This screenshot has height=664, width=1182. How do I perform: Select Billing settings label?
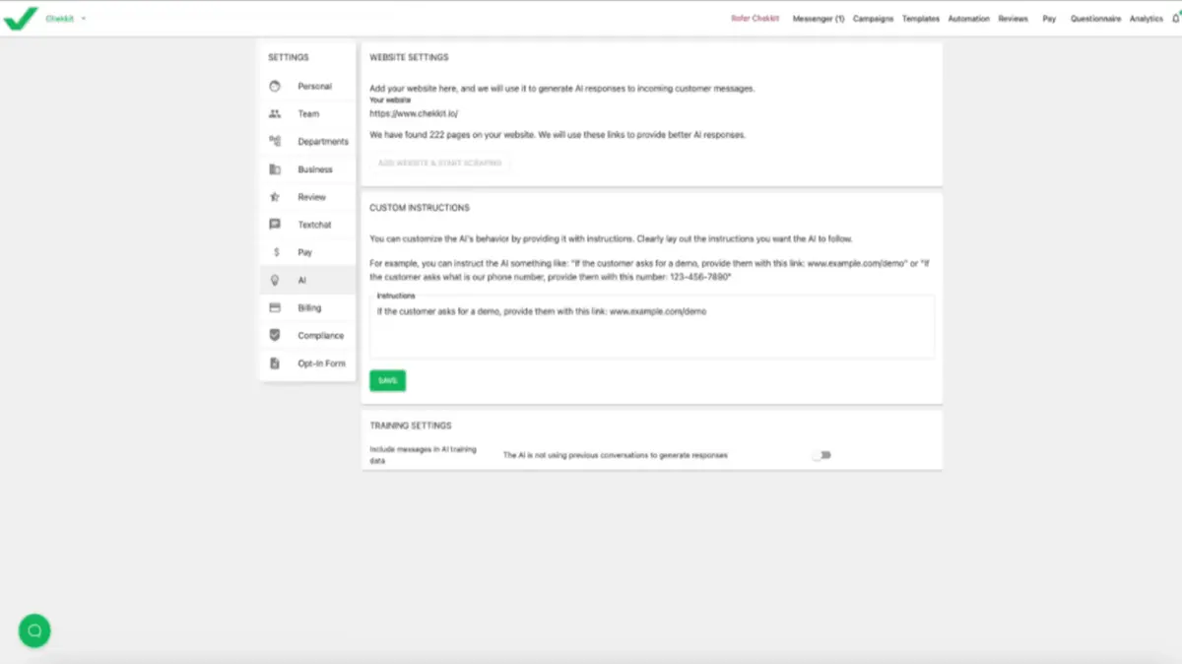(309, 308)
